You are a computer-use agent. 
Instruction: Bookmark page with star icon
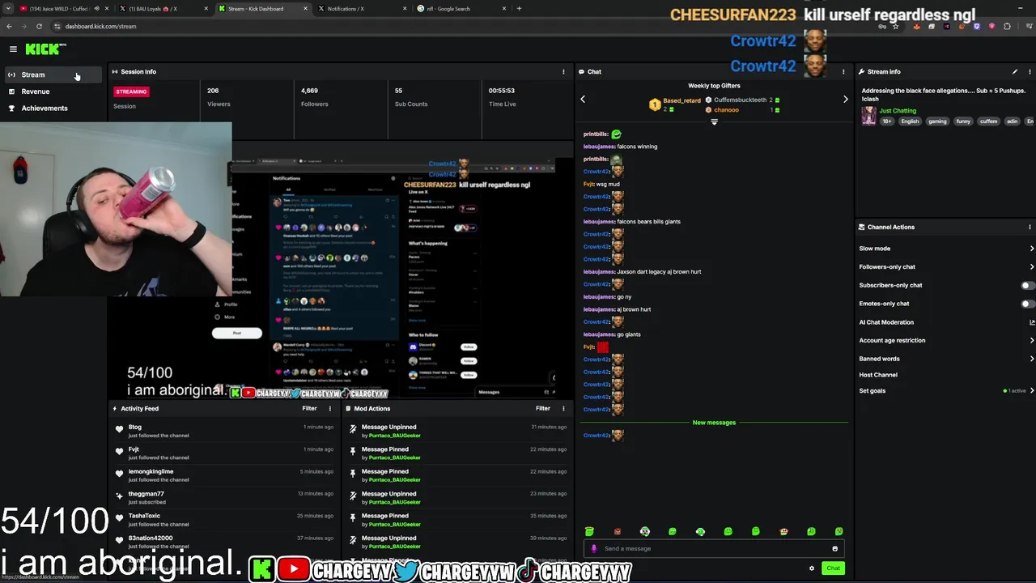click(x=895, y=27)
